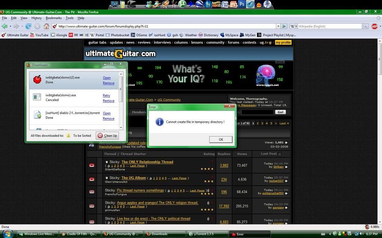Screen dimensions: 382x238
Task: Open the Windows Start orb
Action: pyautogui.click(x=7, y=234)
